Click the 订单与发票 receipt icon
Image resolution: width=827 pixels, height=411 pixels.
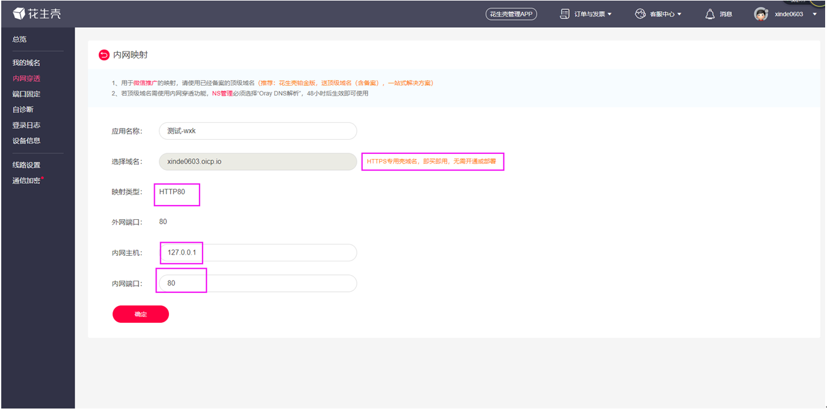coord(565,14)
